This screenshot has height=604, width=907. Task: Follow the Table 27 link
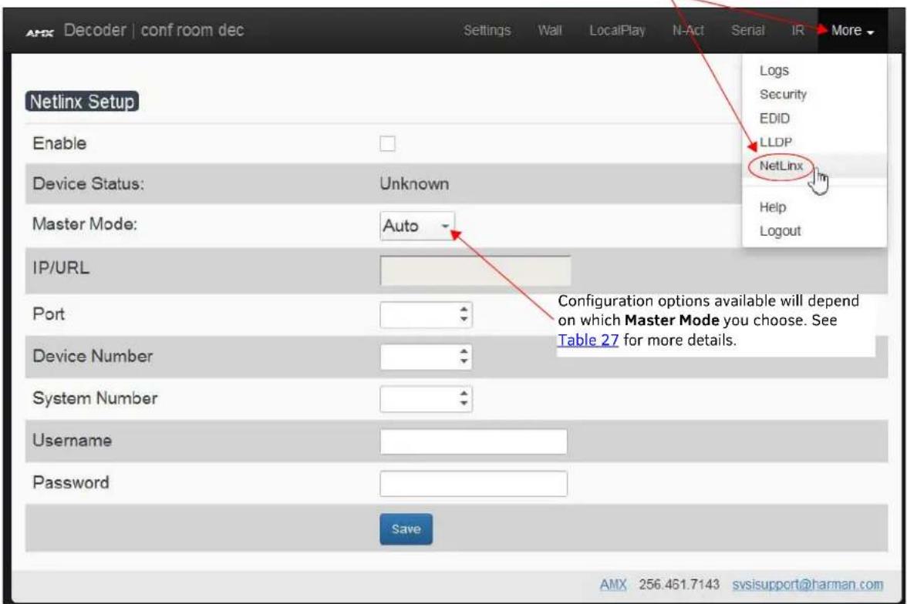(x=588, y=340)
